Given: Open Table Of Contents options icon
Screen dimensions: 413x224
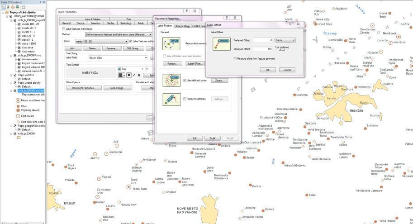Looking at the screenshot, I should pyautogui.click(x=23, y=7).
